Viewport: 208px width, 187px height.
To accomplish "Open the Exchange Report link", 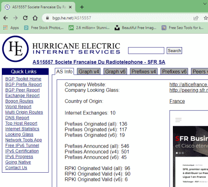I will 22,96.
